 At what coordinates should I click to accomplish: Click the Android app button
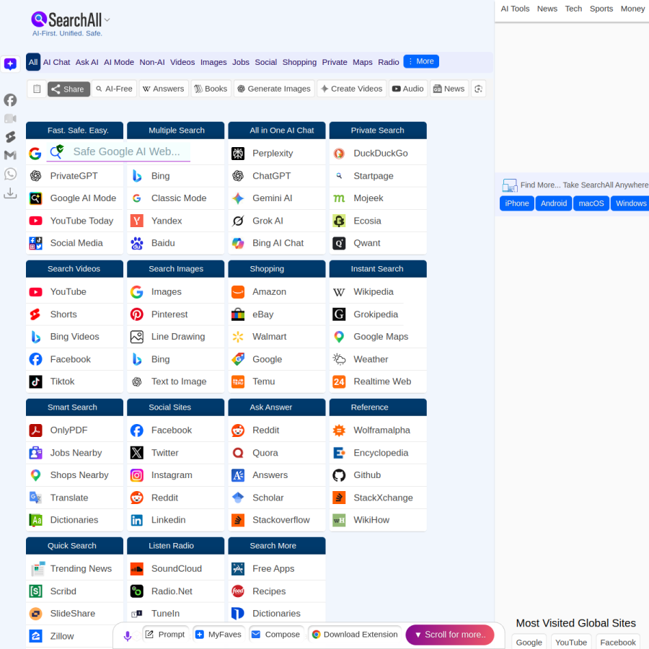click(553, 203)
